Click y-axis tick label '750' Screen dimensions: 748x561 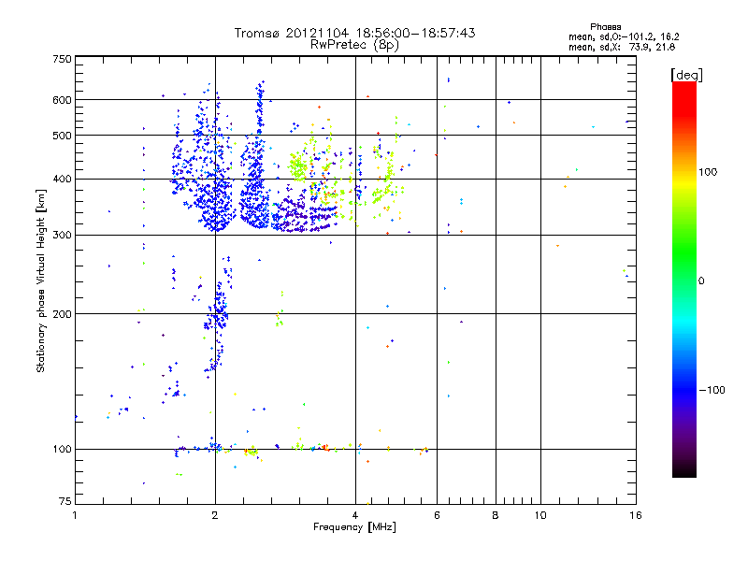point(63,59)
